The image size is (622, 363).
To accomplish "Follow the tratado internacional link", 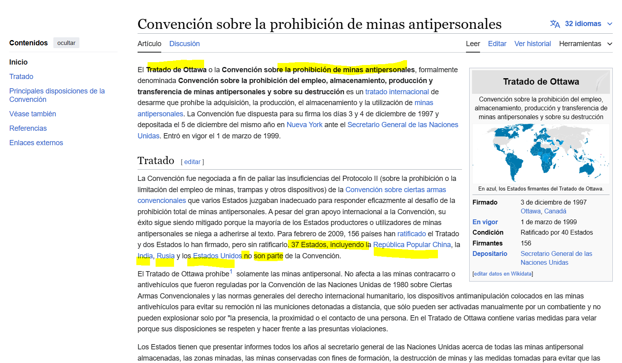I will pos(397,92).
